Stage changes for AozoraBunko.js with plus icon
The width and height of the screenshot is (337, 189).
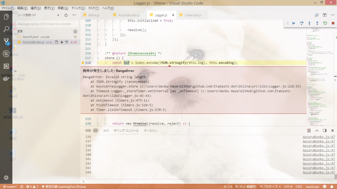pos(62,42)
